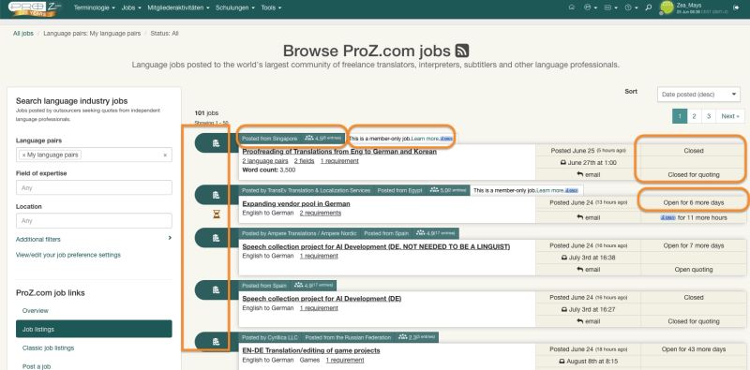
Task: Click the deadline icon next to July 3rd at 16:27
Action: (x=563, y=309)
